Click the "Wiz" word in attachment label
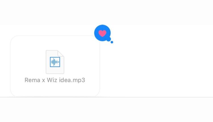Screen dimensions: 213x122 (x=52, y=80)
